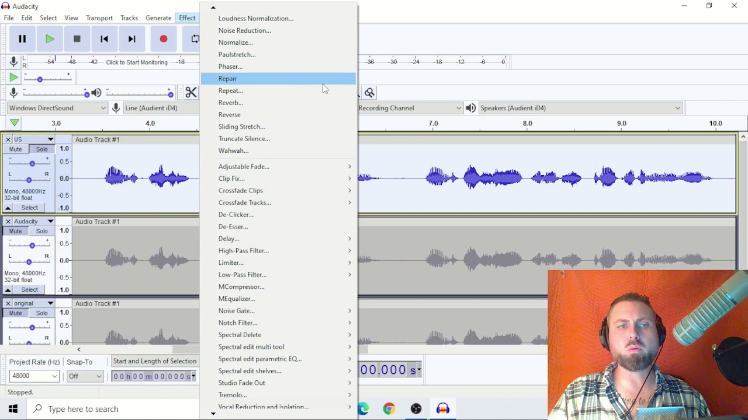The width and height of the screenshot is (748, 420).
Task: Choose Truncate Silence effect
Action: pyautogui.click(x=278, y=139)
